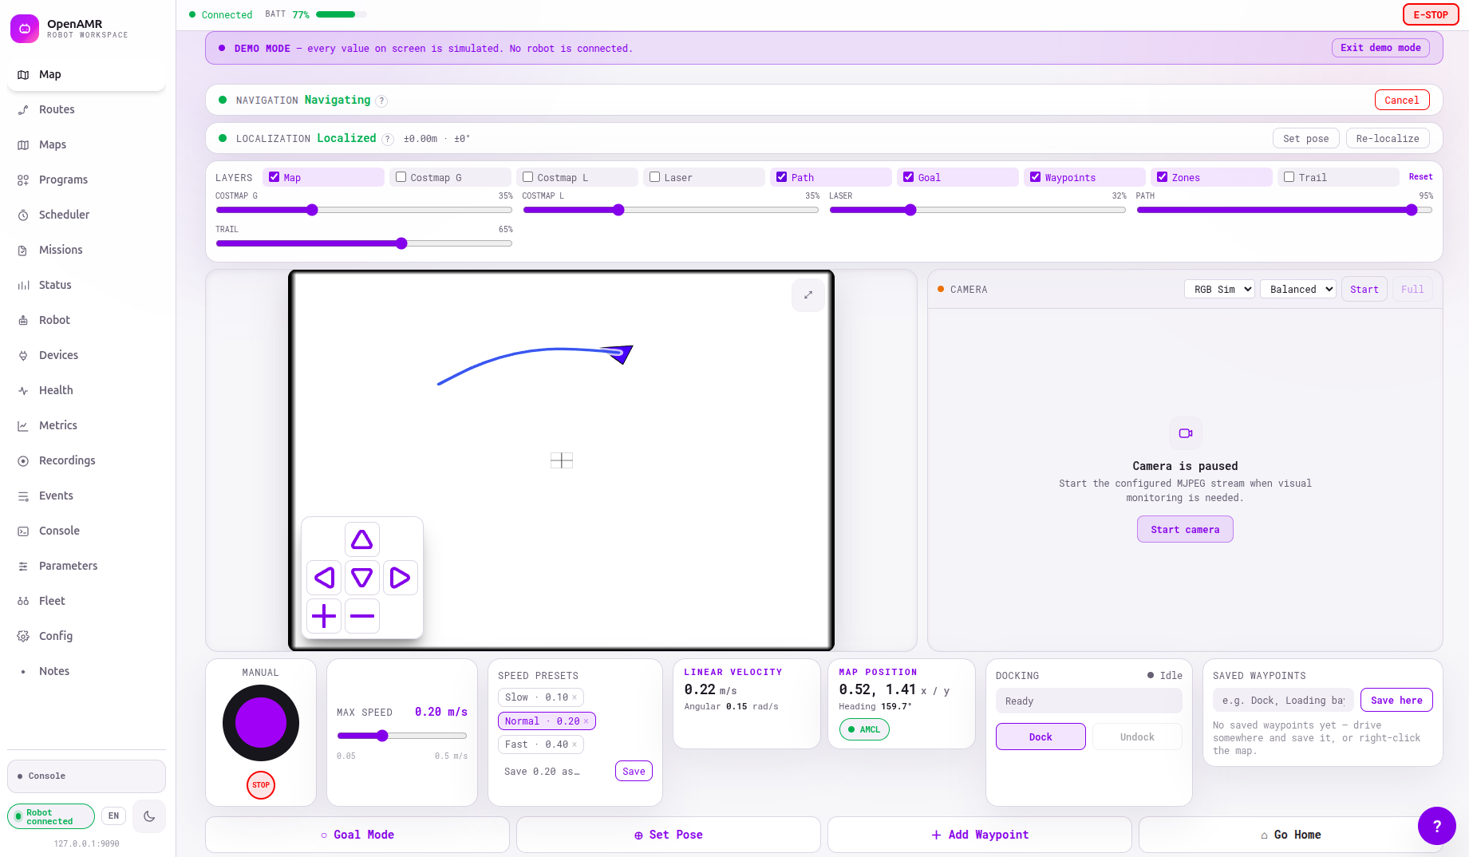
Task: Go to Missions page
Action: [x=86, y=250]
